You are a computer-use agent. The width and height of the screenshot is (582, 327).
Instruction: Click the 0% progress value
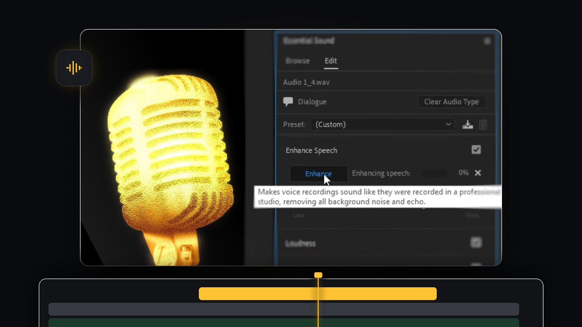(x=464, y=173)
